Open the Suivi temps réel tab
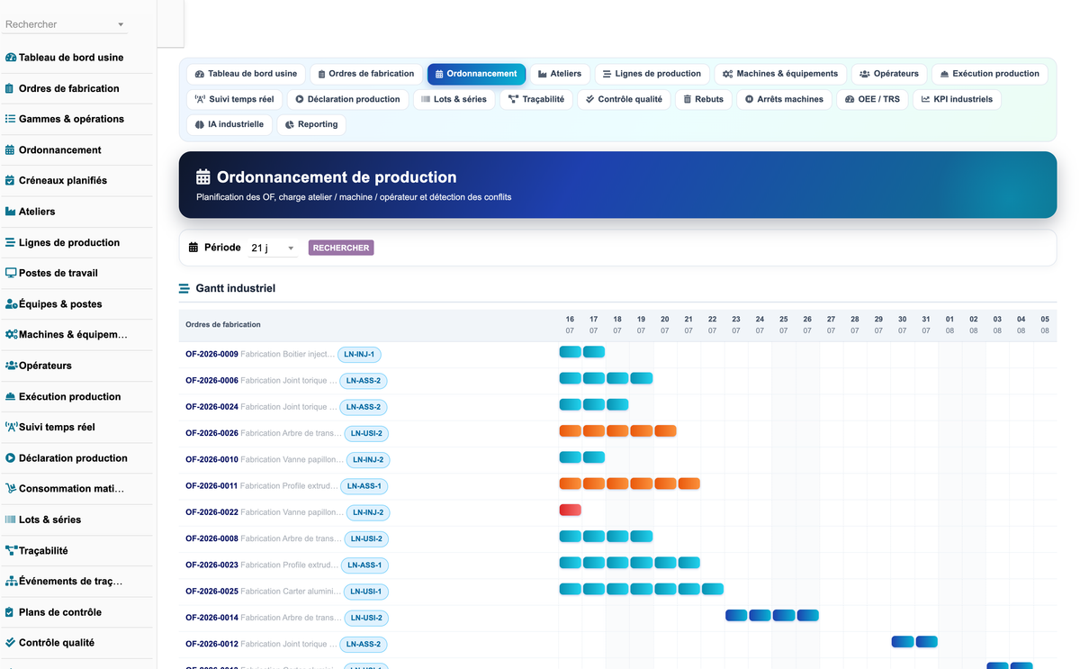1080x669 pixels. click(x=234, y=99)
